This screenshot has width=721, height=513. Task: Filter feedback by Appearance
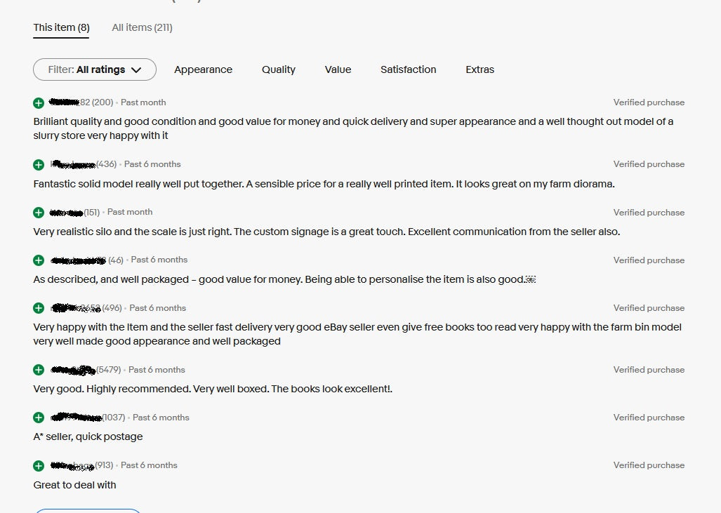pyautogui.click(x=203, y=69)
